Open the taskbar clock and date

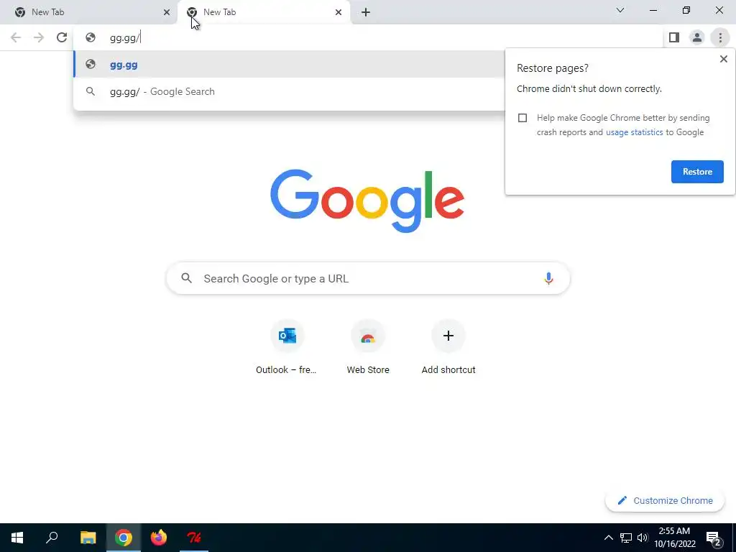tap(674, 538)
